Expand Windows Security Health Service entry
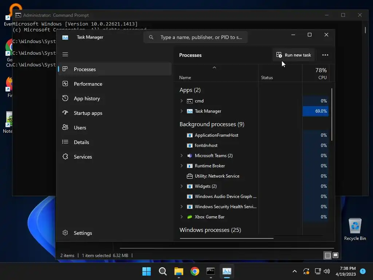The image size is (373, 280). click(181, 207)
